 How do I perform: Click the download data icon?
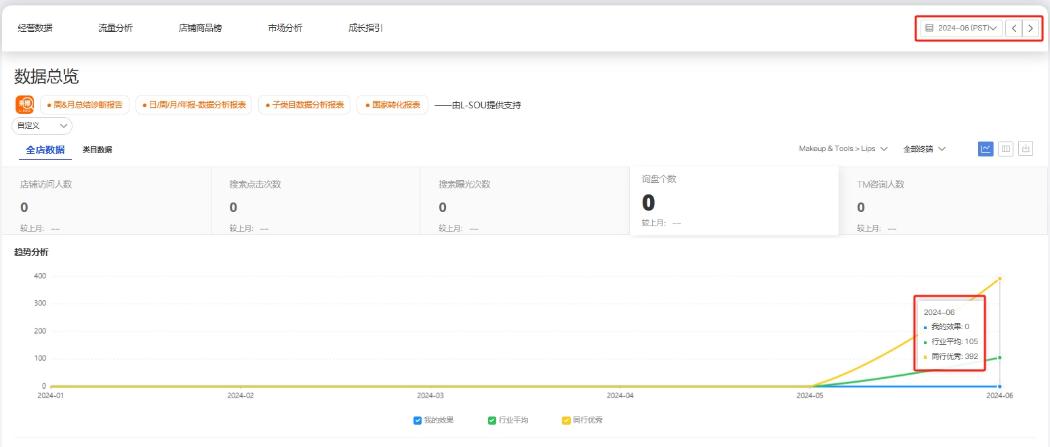click(x=1026, y=149)
